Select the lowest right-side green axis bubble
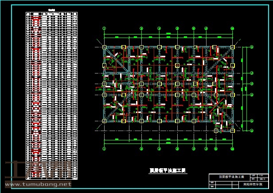 251,130
